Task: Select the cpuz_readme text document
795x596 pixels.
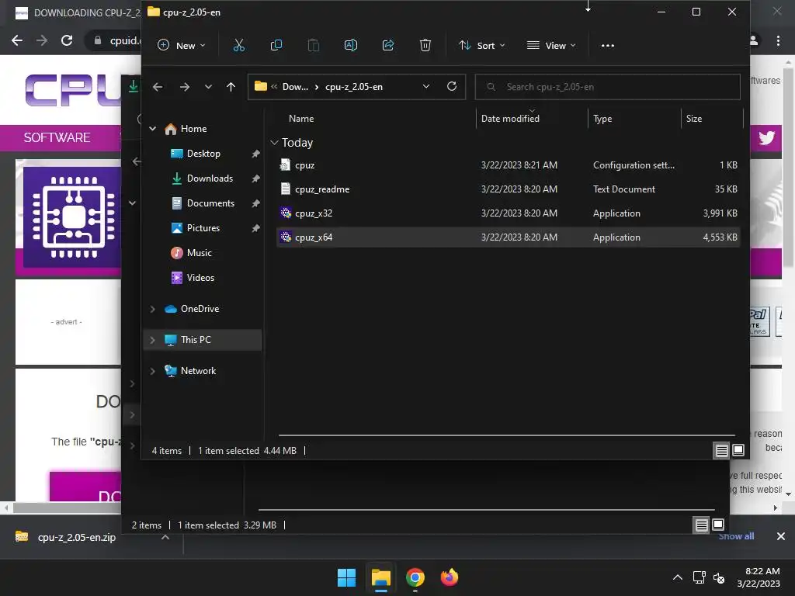Action: click(509, 189)
